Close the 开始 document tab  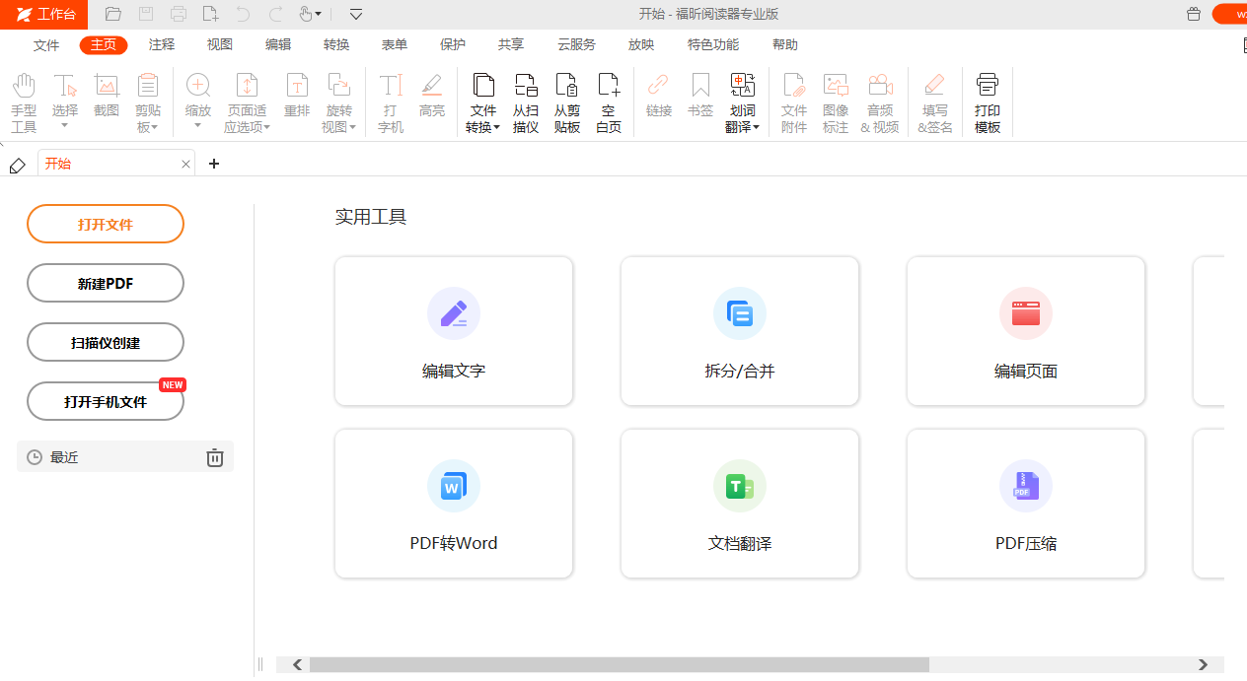185,165
